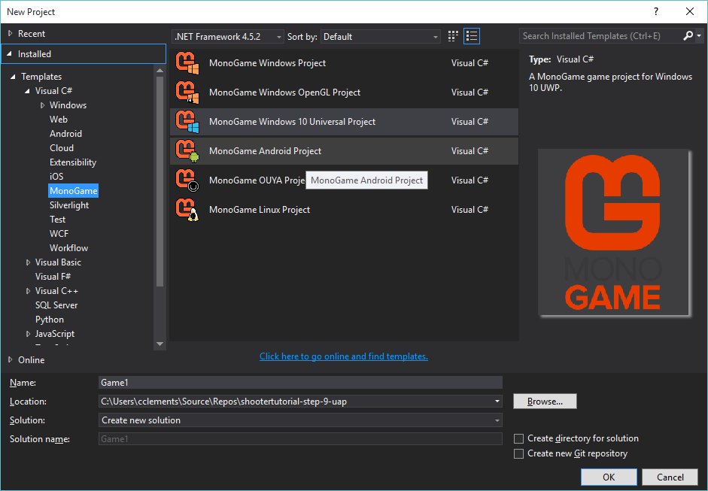The height and width of the screenshot is (491, 708).
Task: Select the Silverlight category
Action: 69,205
